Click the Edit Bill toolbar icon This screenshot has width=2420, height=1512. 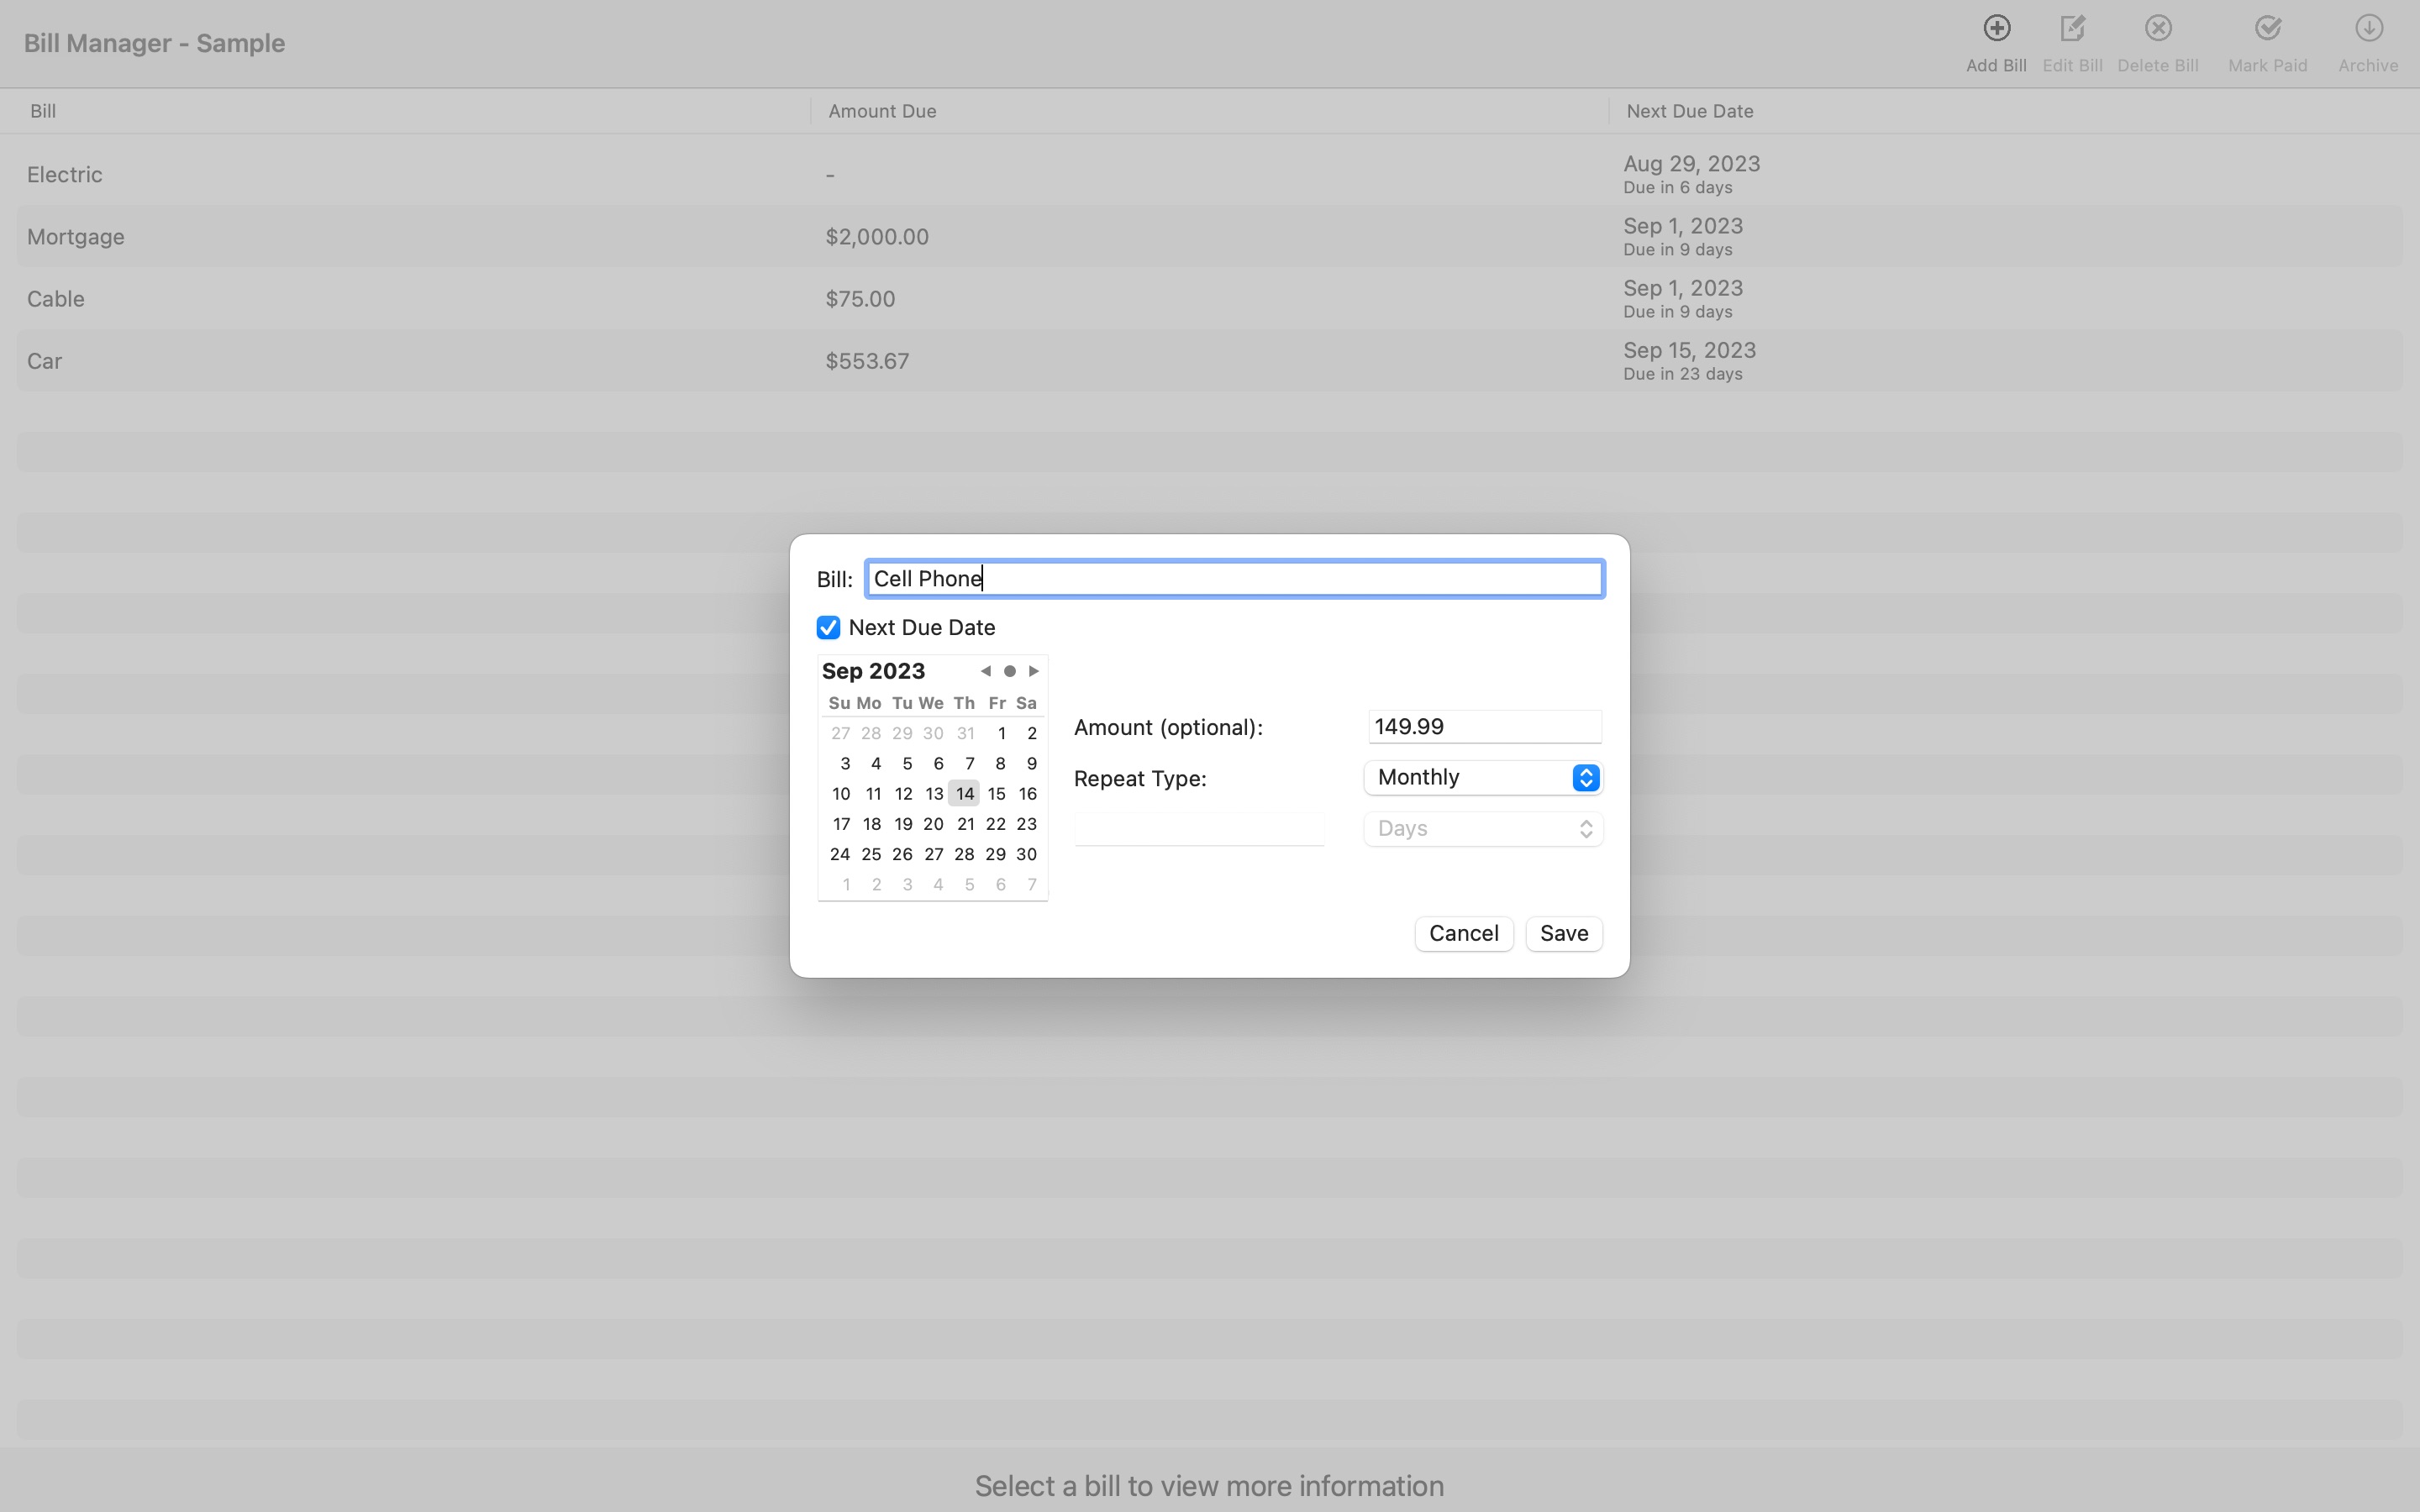click(2072, 29)
